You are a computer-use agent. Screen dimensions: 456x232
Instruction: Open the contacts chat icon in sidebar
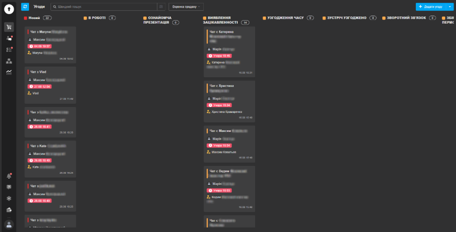tap(9, 39)
